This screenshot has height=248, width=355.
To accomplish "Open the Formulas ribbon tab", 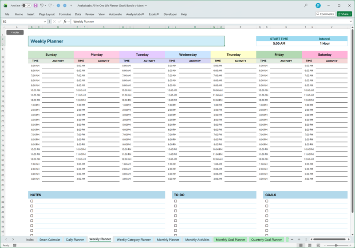I will pyautogui.click(x=65, y=14).
